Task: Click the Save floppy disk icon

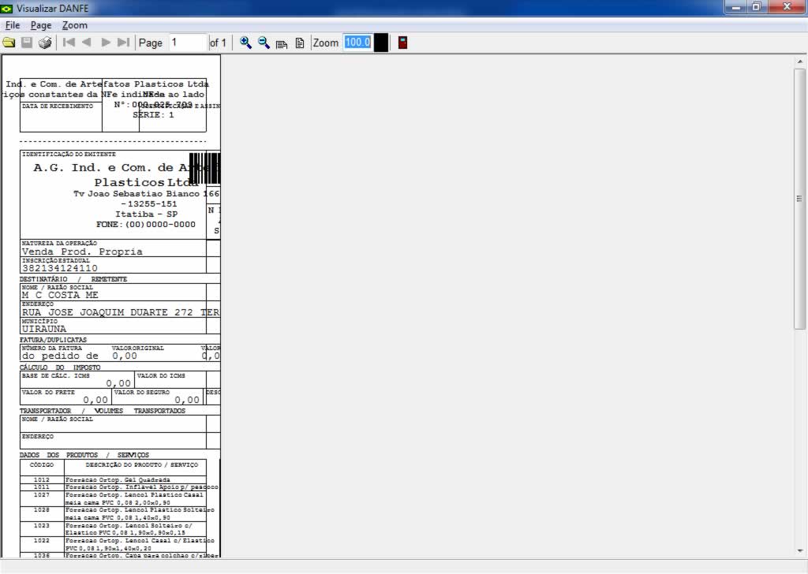Action: [x=27, y=43]
